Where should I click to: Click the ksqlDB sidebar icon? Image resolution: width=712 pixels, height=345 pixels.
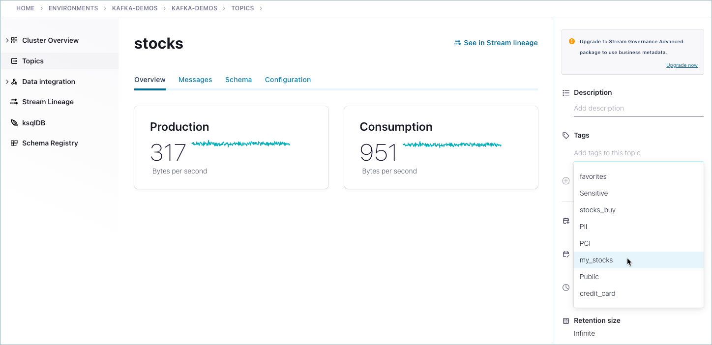click(14, 123)
